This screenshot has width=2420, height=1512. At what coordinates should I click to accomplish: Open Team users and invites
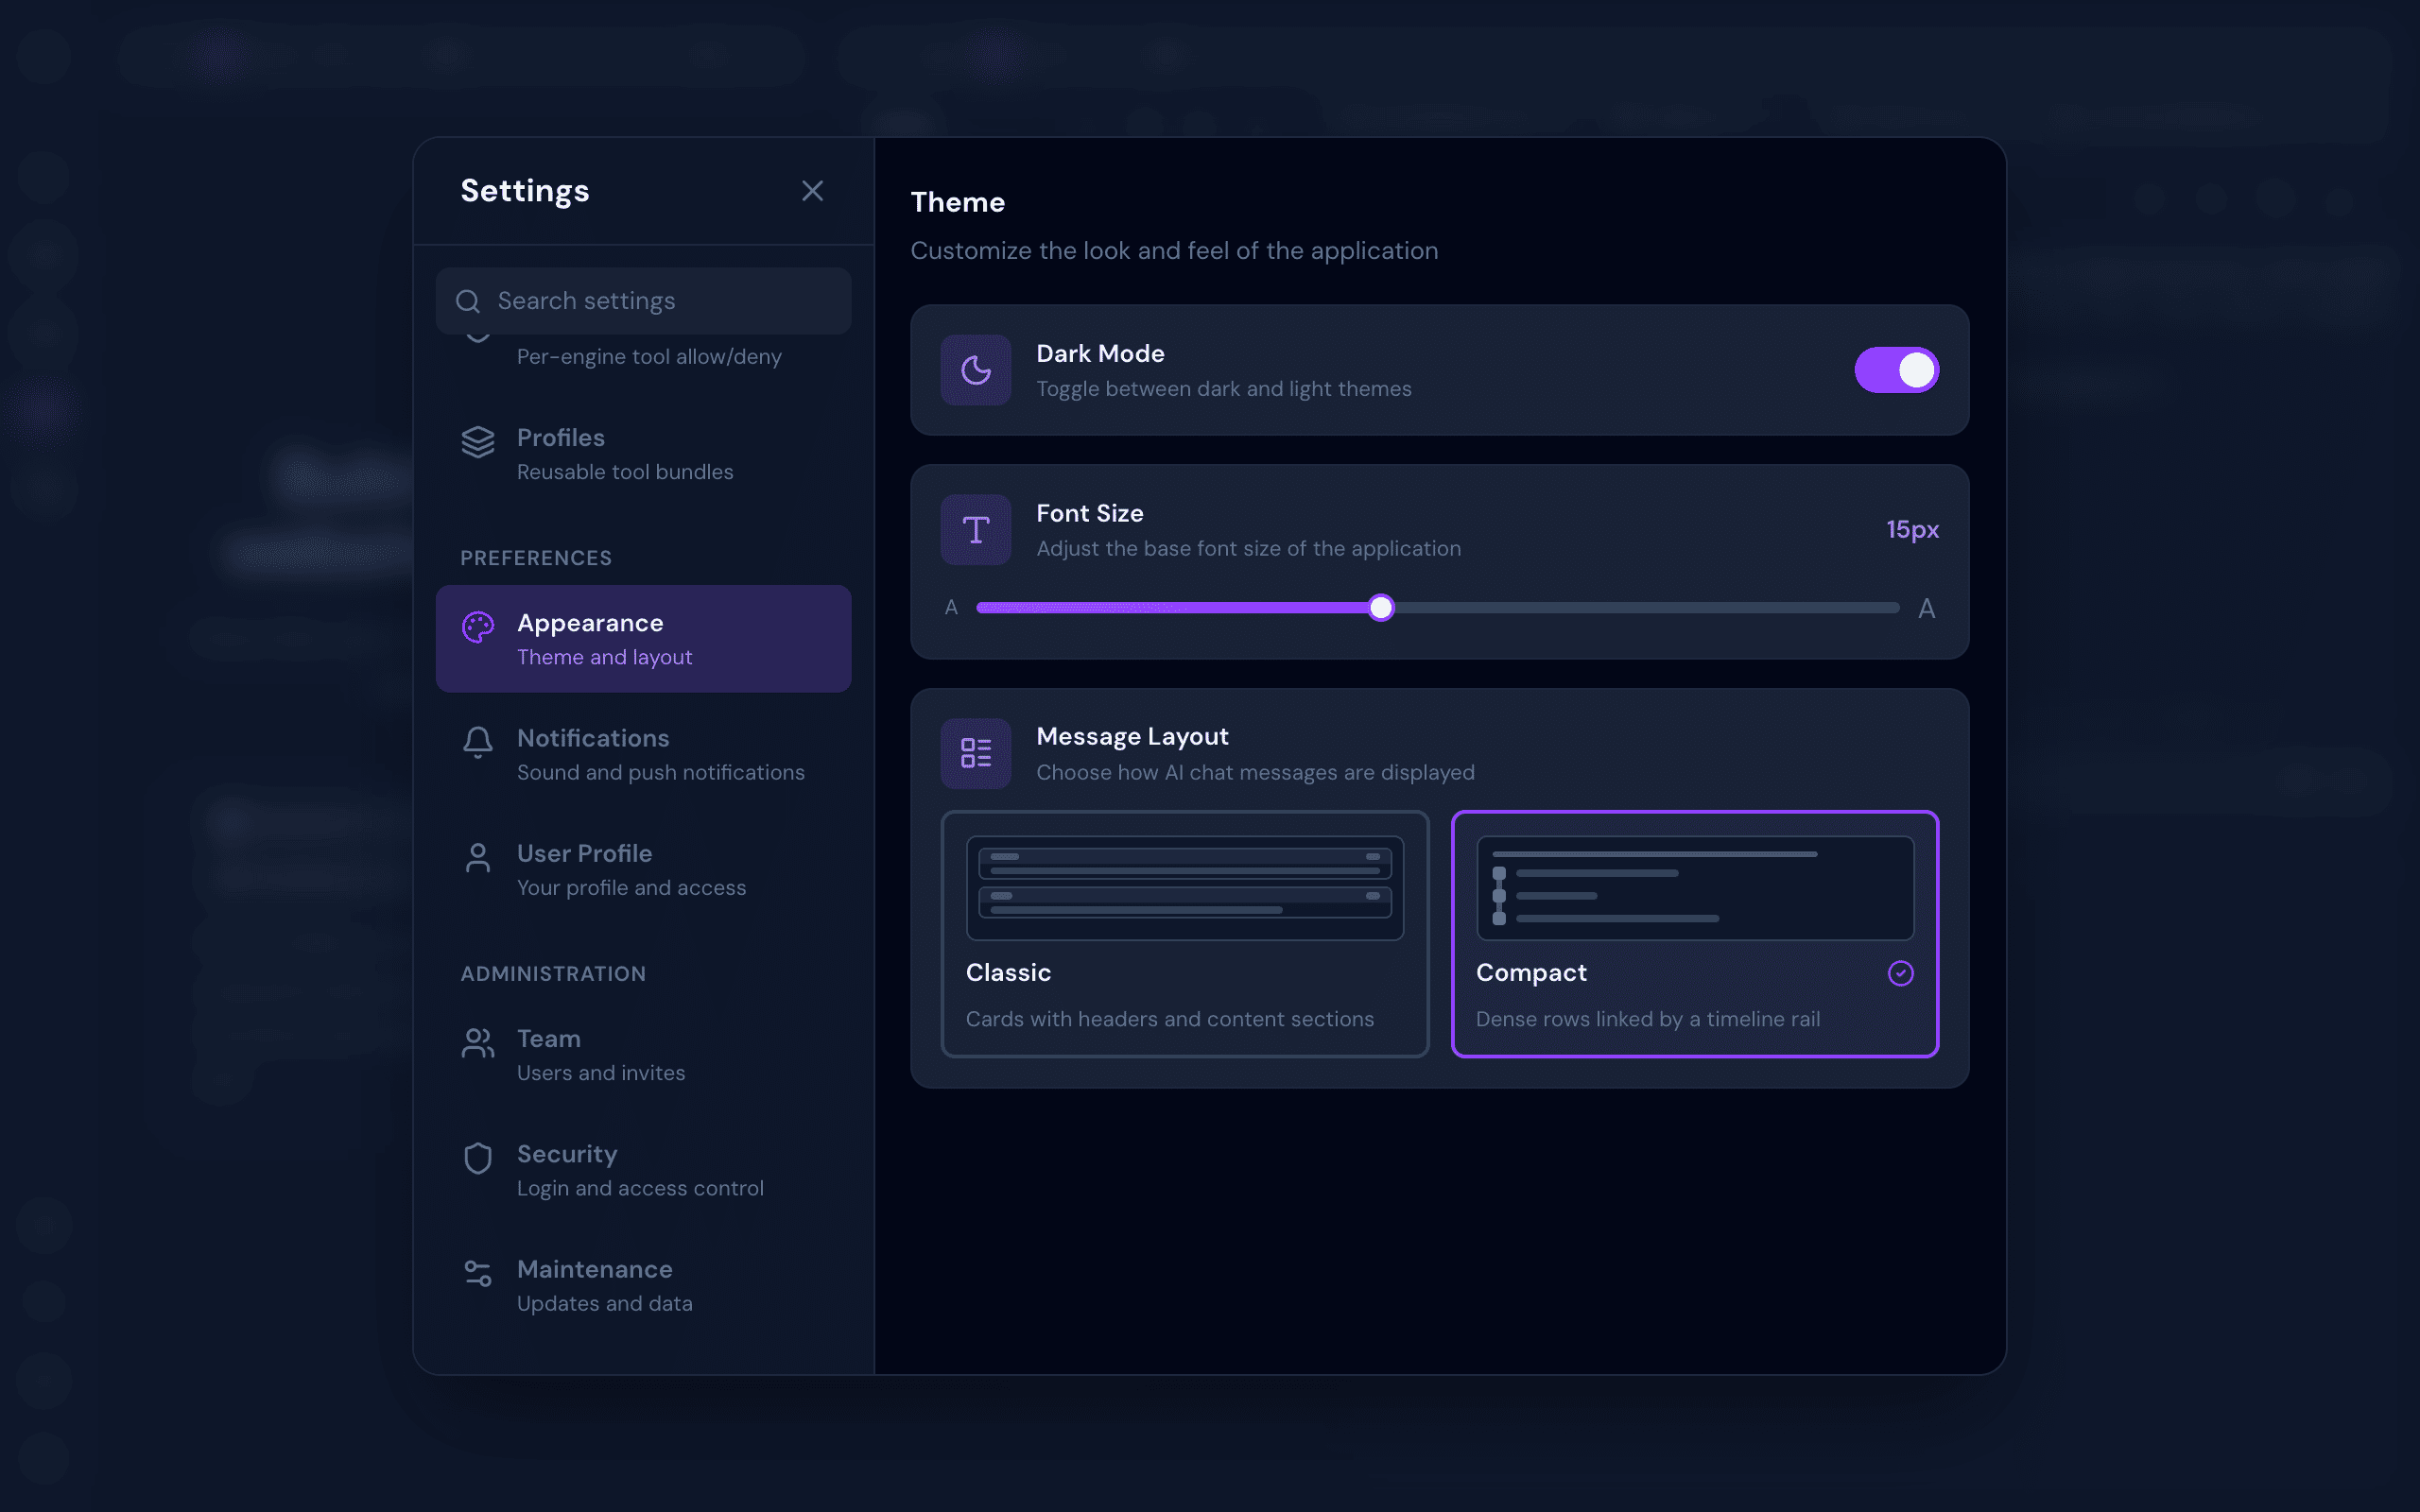[643, 1055]
